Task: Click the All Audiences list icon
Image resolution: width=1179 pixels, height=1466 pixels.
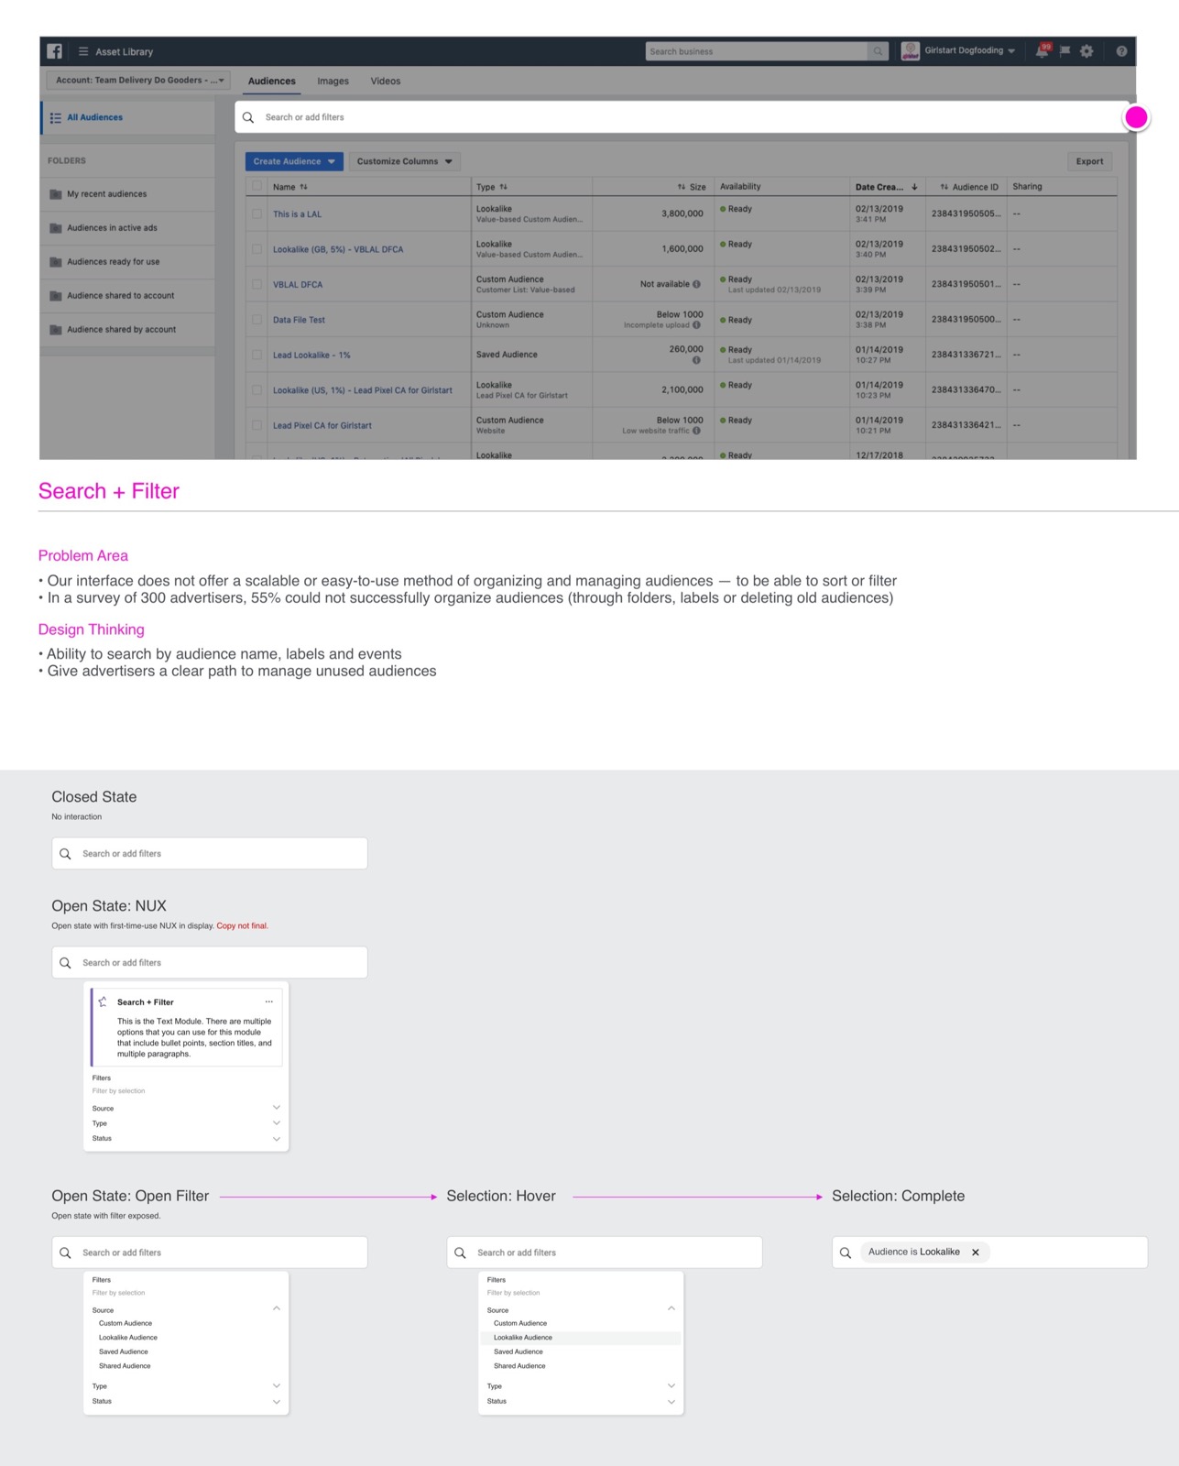Action: click(x=56, y=118)
